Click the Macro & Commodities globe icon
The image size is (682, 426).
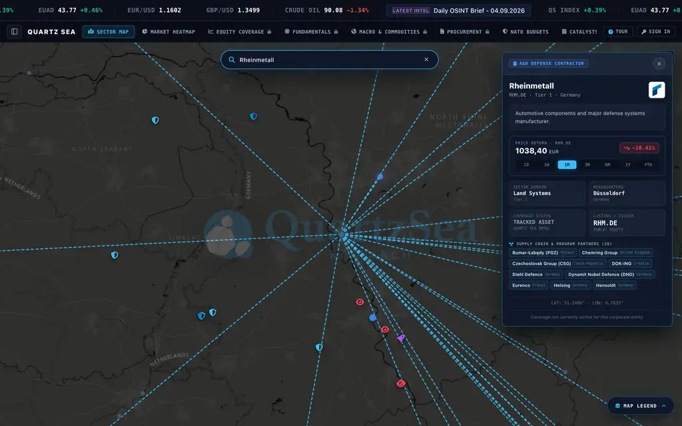(x=354, y=32)
